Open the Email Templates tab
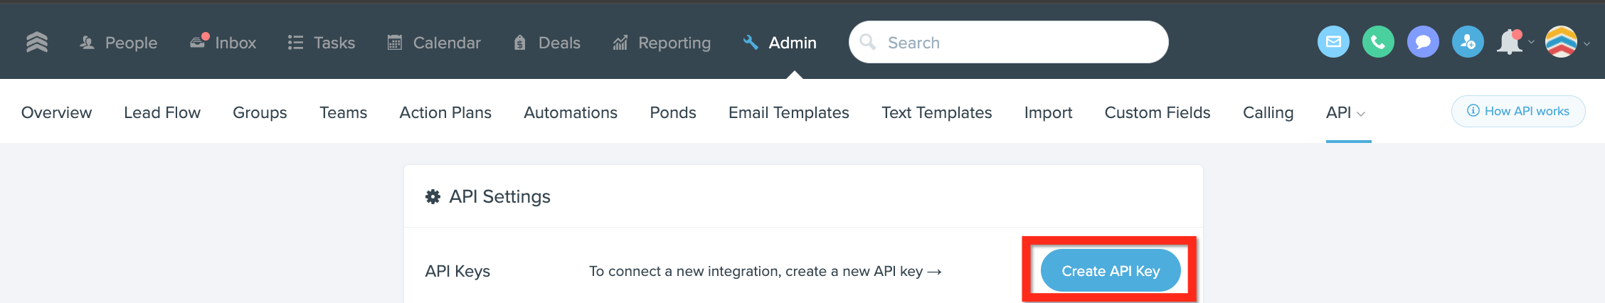Image resolution: width=1605 pixels, height=303 pixels. (x=789, y=112)
